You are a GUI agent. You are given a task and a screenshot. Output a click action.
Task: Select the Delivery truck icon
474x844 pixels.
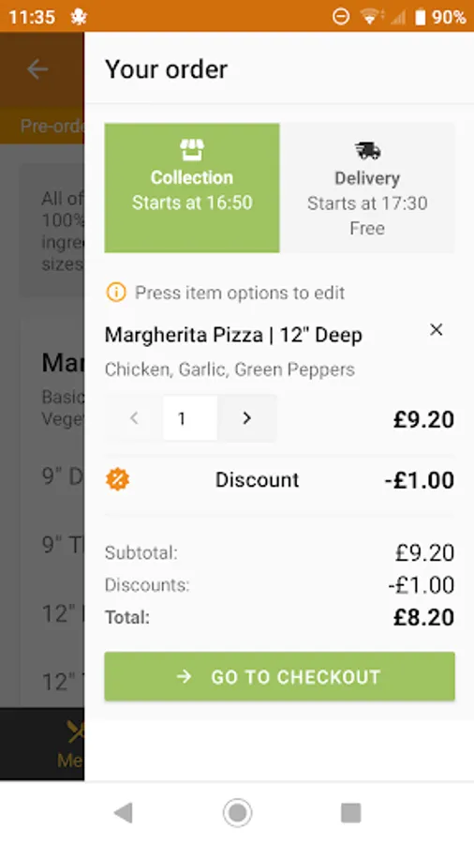(x=367, y=151)
